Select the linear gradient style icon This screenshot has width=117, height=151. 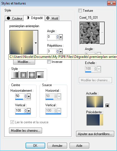pyautogui.click(x=15, y=75)
